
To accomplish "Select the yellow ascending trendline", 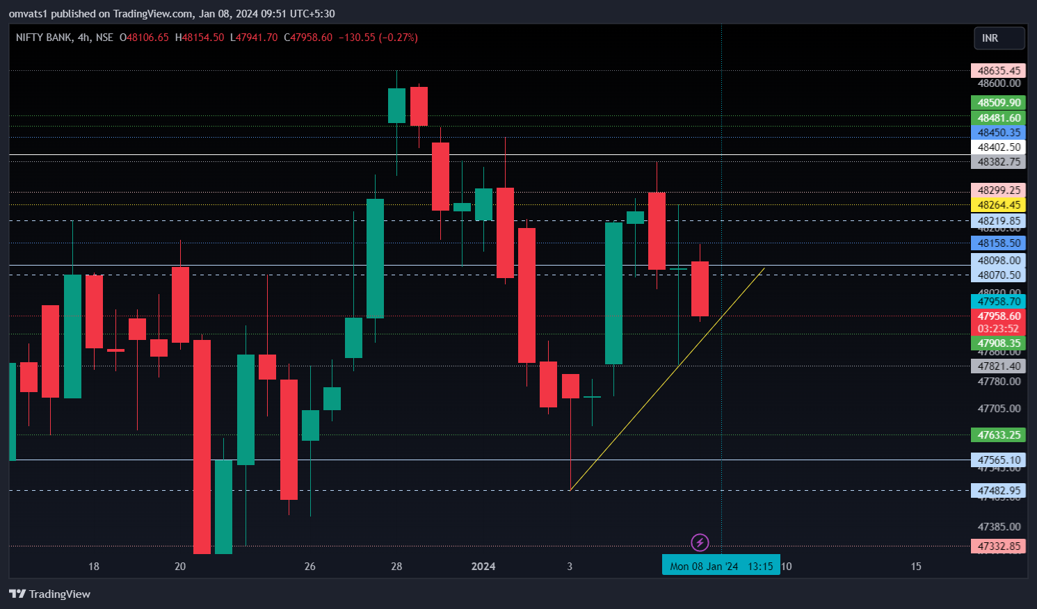I will (668, 379).
